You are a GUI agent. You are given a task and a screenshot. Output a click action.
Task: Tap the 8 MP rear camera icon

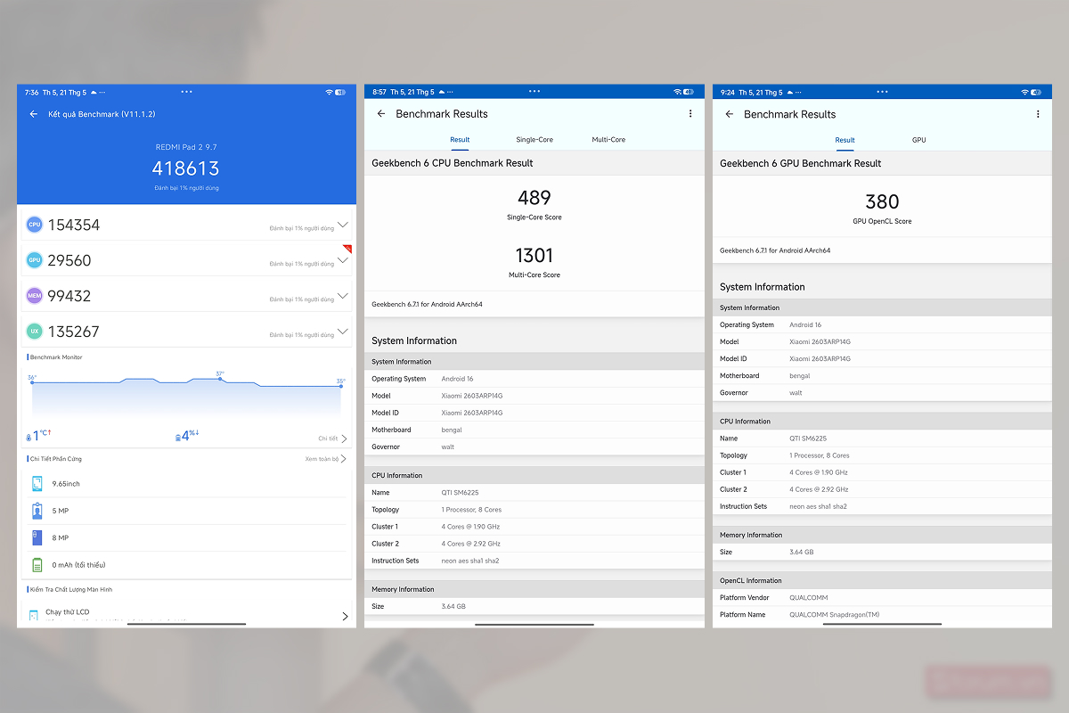37,537
